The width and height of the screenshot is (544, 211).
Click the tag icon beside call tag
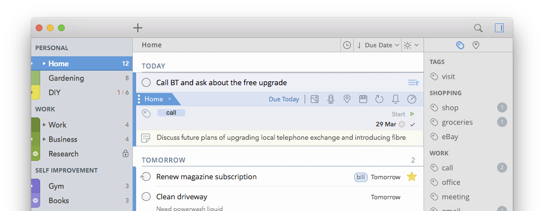pyautogui.click(x=146, y=114)
